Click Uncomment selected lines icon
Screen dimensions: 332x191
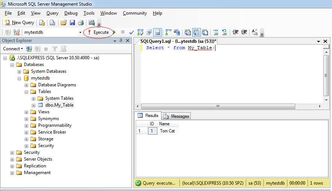(224, 32)
